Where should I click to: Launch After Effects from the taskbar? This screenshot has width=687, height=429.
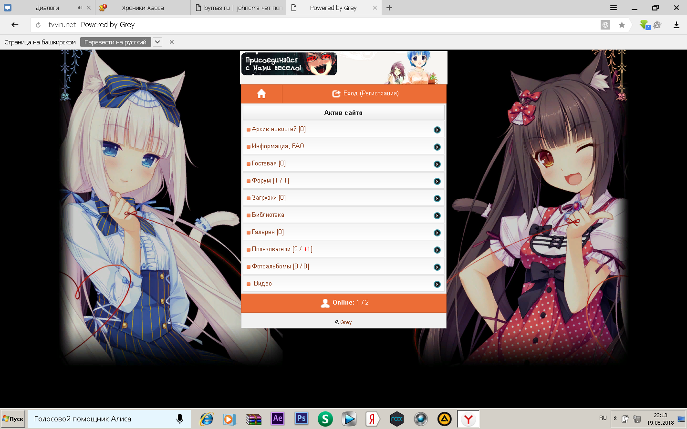278,419
